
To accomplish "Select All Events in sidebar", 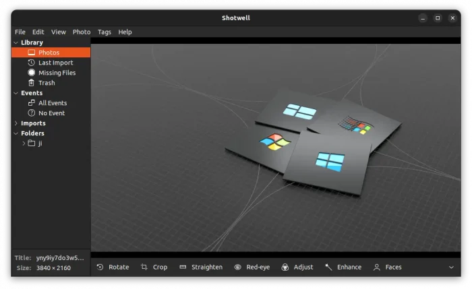I will [52, 103].
